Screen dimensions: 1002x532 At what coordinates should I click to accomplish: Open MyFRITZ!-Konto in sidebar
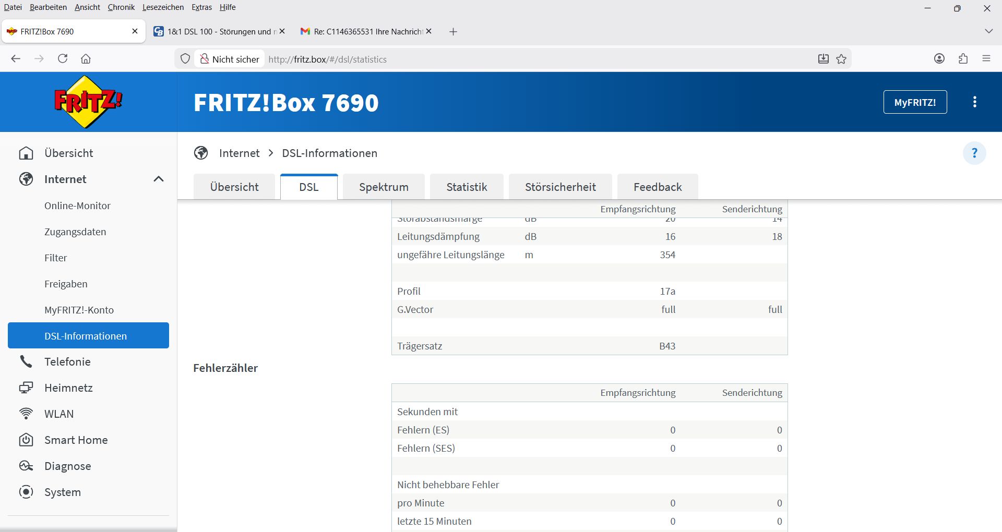pyautogui.click(x=79, y=310)
